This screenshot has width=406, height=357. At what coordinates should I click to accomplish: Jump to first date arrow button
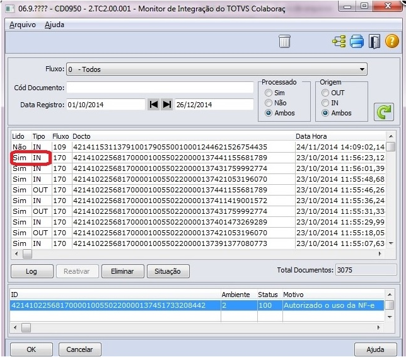[x=154, y=105]
